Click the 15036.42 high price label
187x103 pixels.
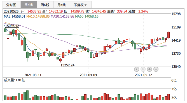pyautogui.click(x=12, y=26)
